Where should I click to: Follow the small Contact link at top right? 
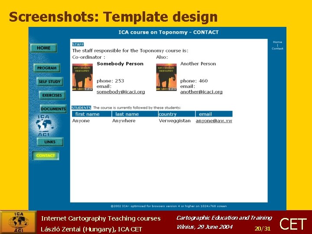[x=277, y=49]
